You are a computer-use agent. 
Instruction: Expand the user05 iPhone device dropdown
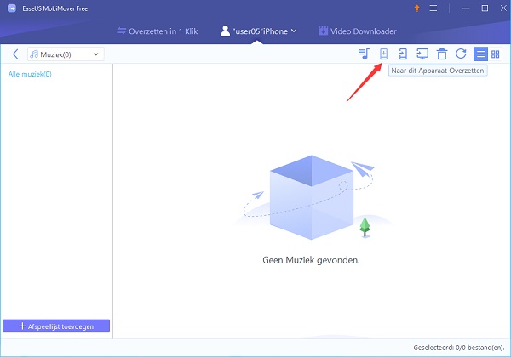258,31
